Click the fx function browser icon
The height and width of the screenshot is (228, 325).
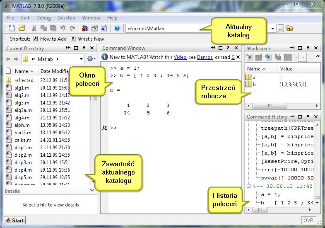pos(105,127)
